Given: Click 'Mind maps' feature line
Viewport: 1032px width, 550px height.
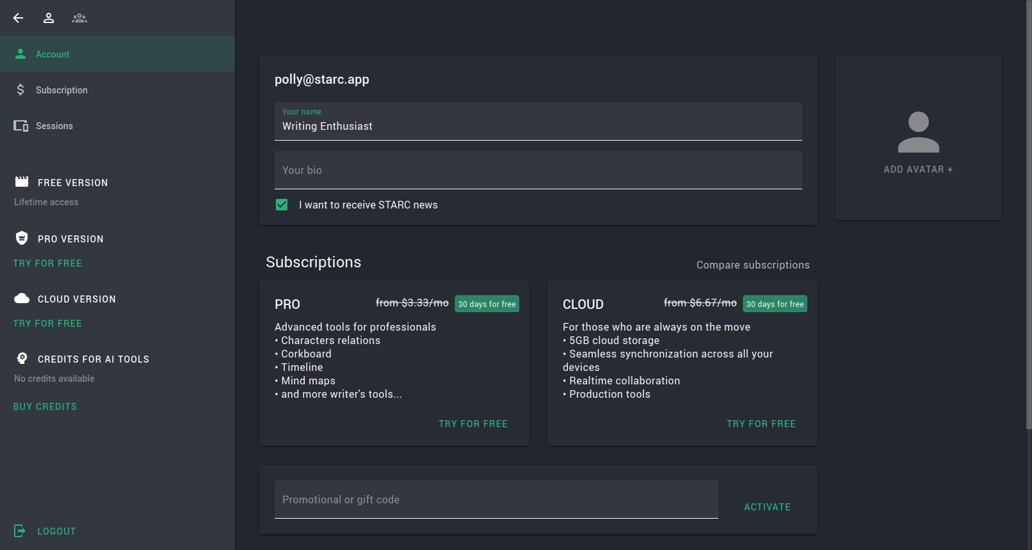Looking at the screenshot, I should (x=305, y=381).
